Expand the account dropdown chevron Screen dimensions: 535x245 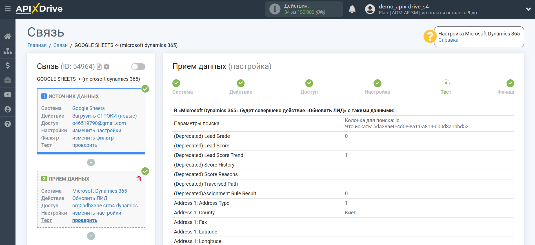528,9
